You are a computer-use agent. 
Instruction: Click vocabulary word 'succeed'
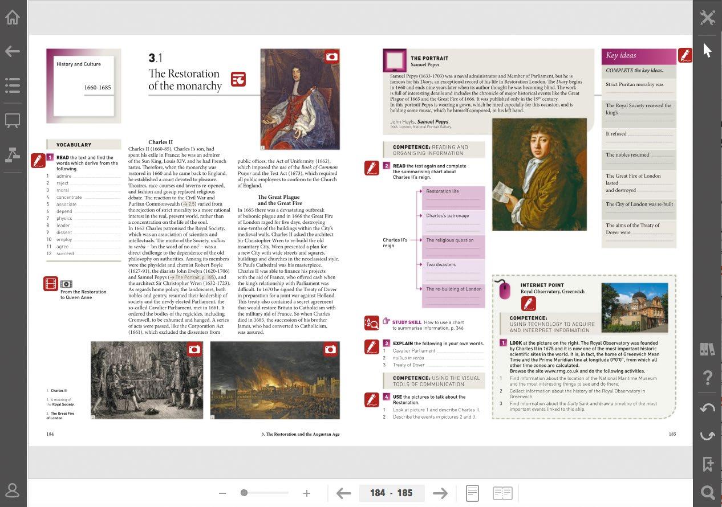tap(64, 254)
